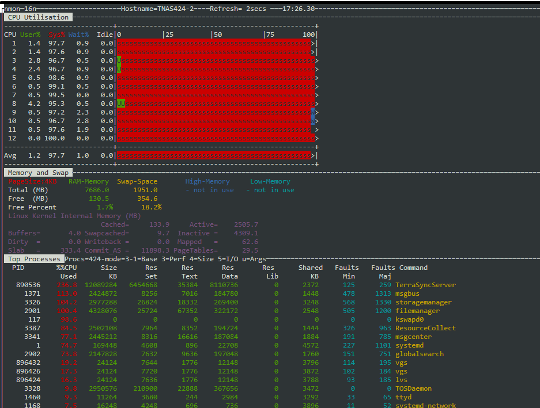Click the systemd command with PID 1
540x408 pixels.
tap(410, 345)
